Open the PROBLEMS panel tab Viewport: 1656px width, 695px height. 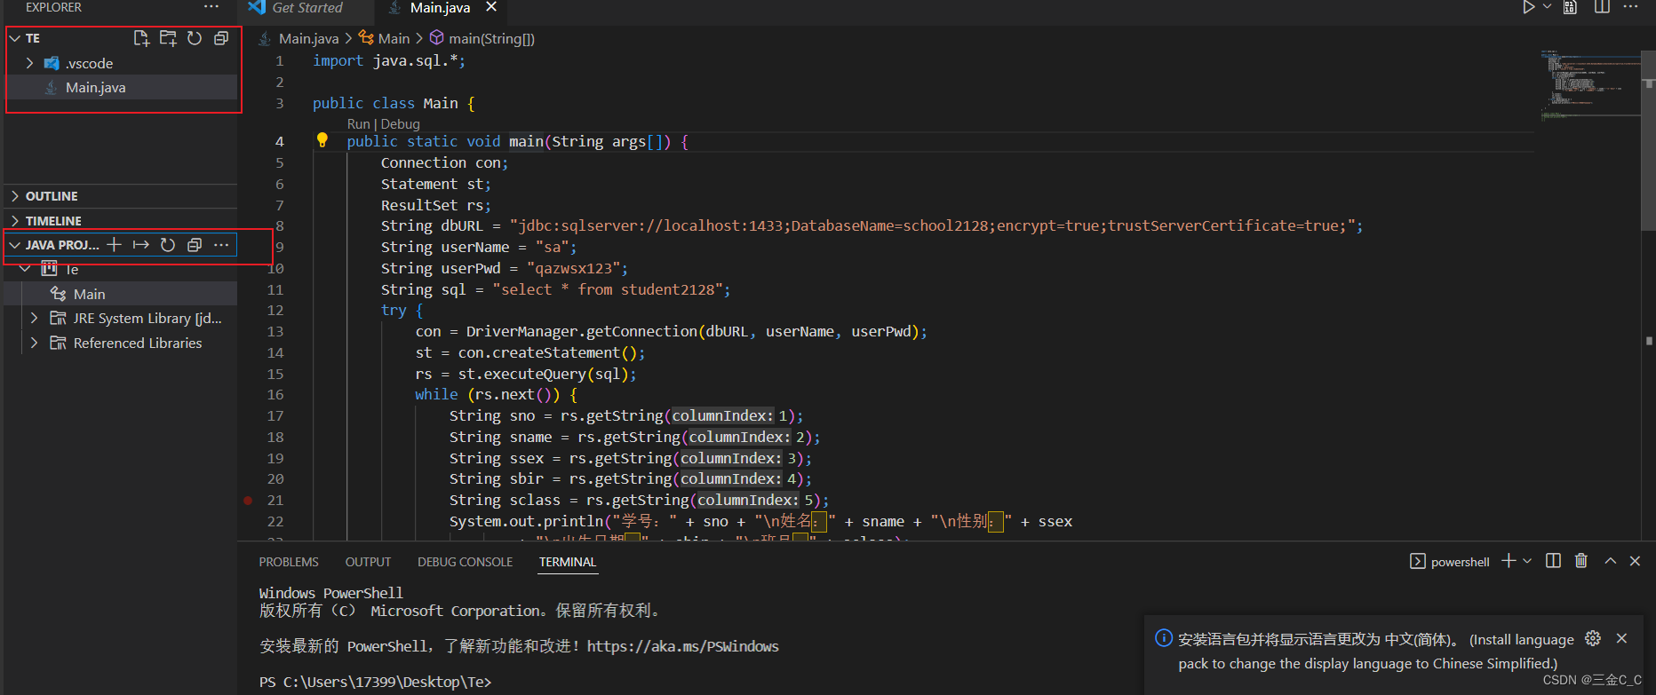click(x=289, y=562)
